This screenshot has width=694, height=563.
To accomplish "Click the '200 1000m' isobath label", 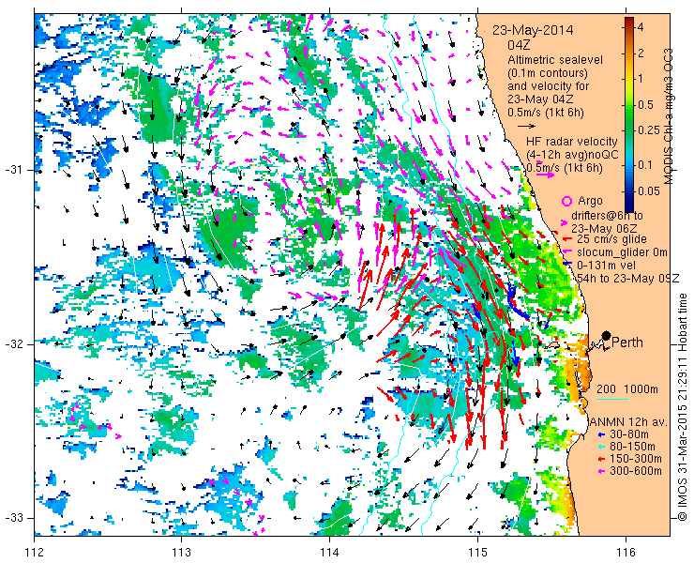I will [627, 389].
